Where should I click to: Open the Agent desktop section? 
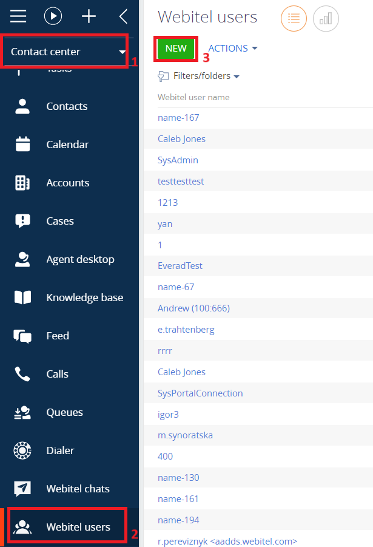point(80,260)
